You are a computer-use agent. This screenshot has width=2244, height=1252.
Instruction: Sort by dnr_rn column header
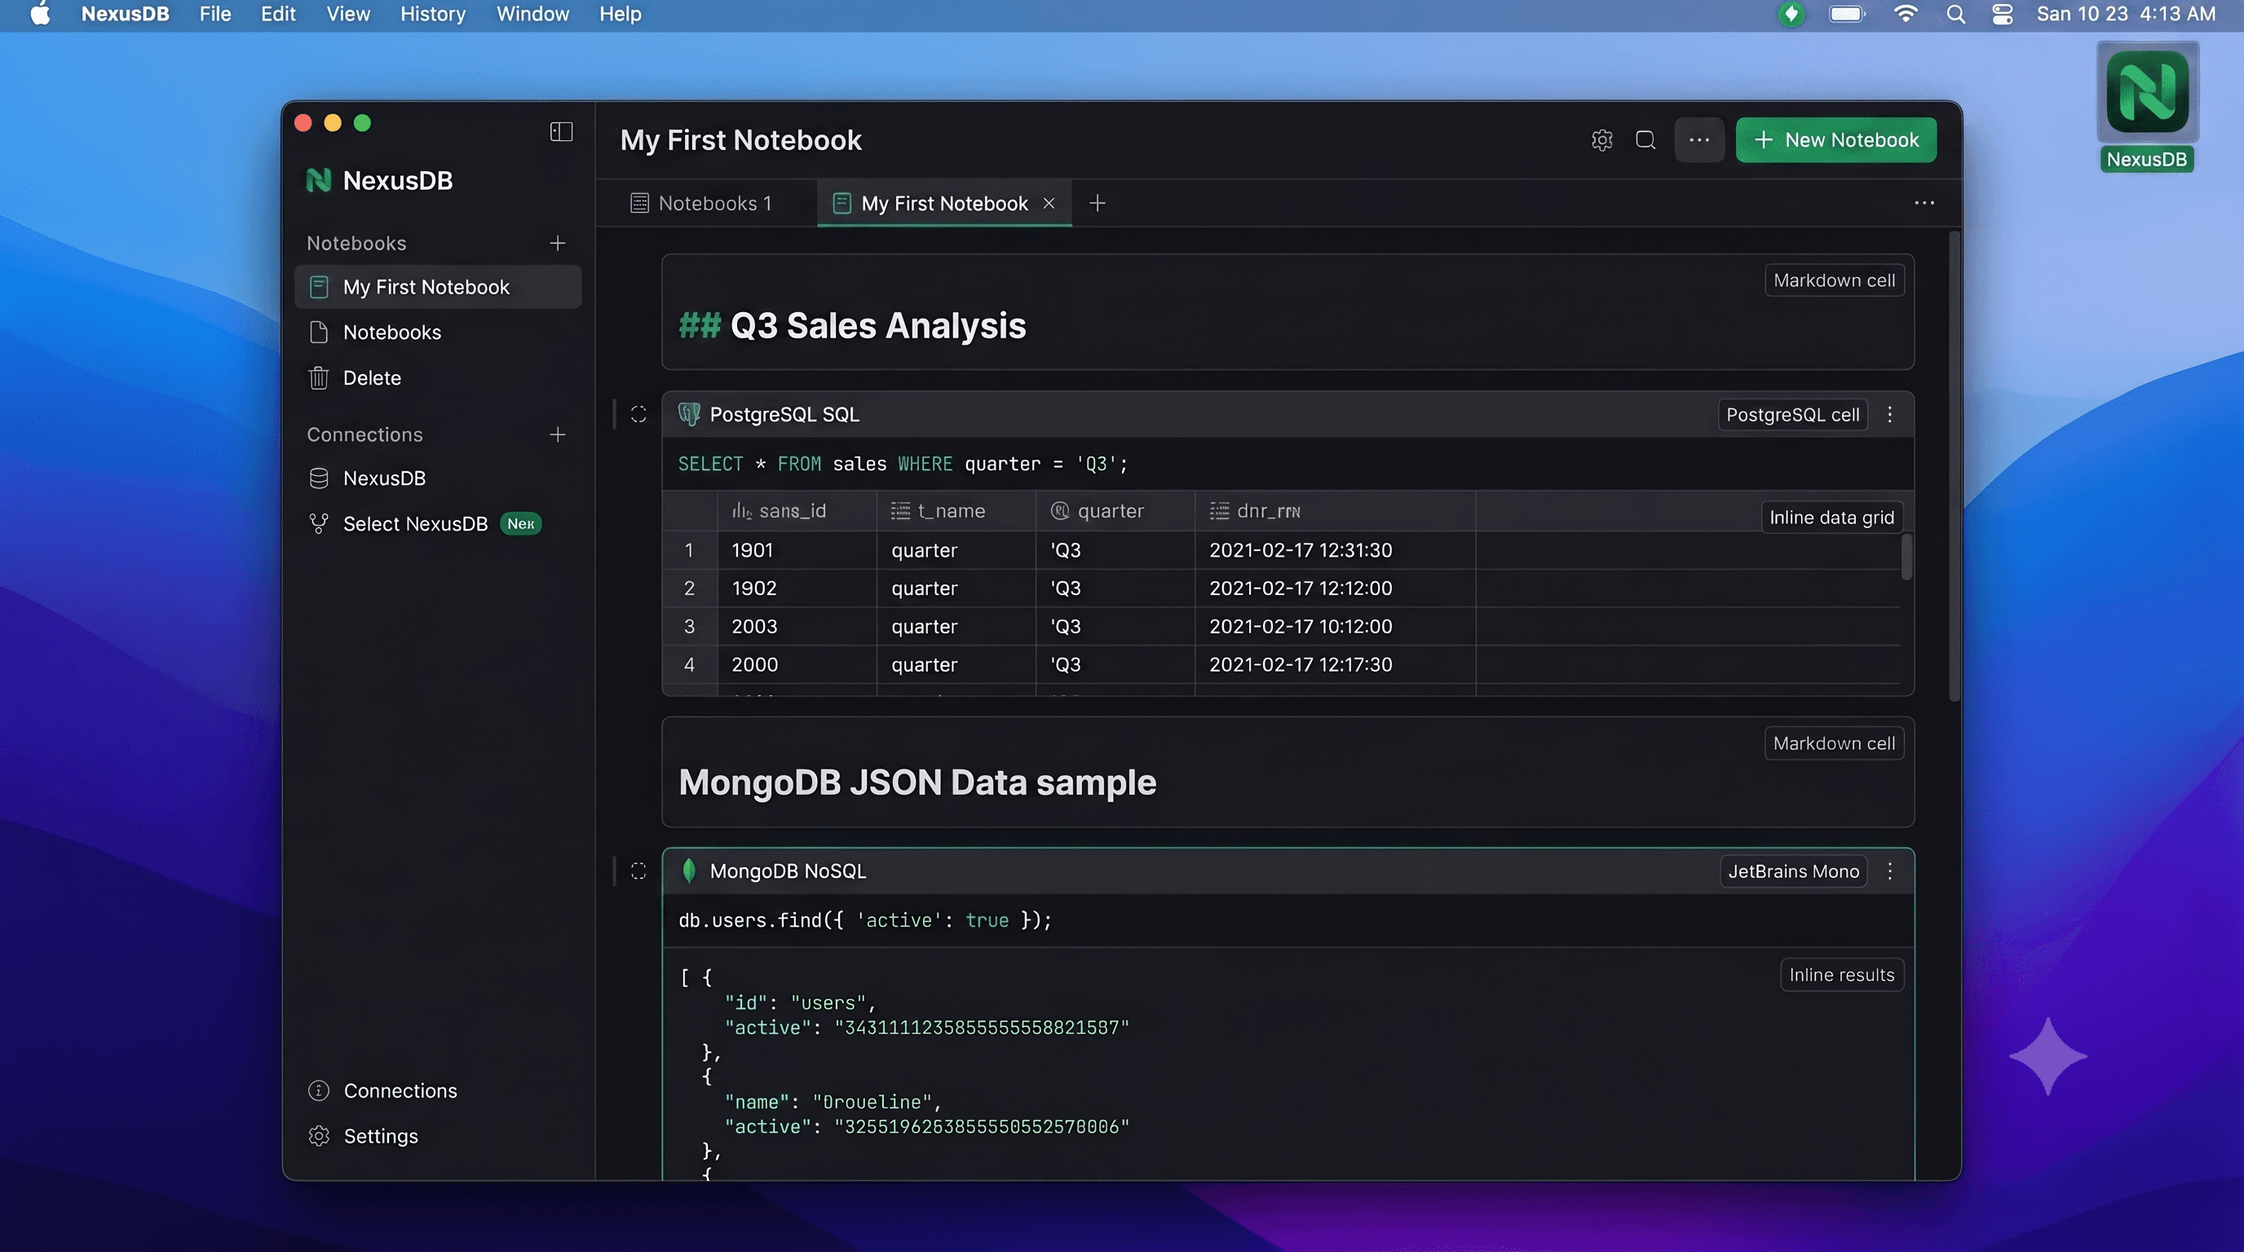click(1336, 511)
